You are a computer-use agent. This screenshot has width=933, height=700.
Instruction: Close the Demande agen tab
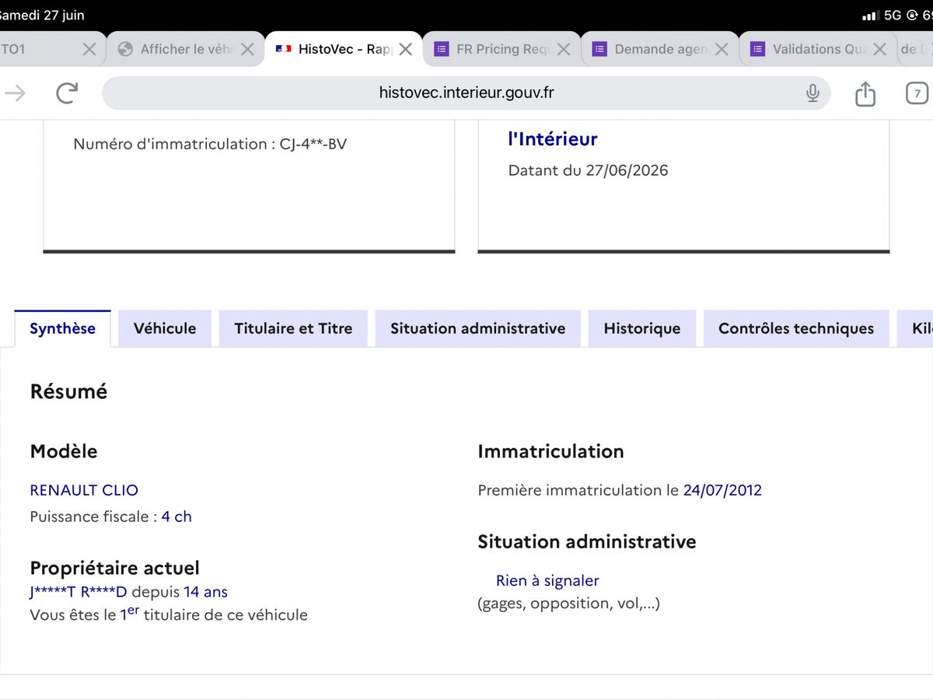click(x=722, y=49)
